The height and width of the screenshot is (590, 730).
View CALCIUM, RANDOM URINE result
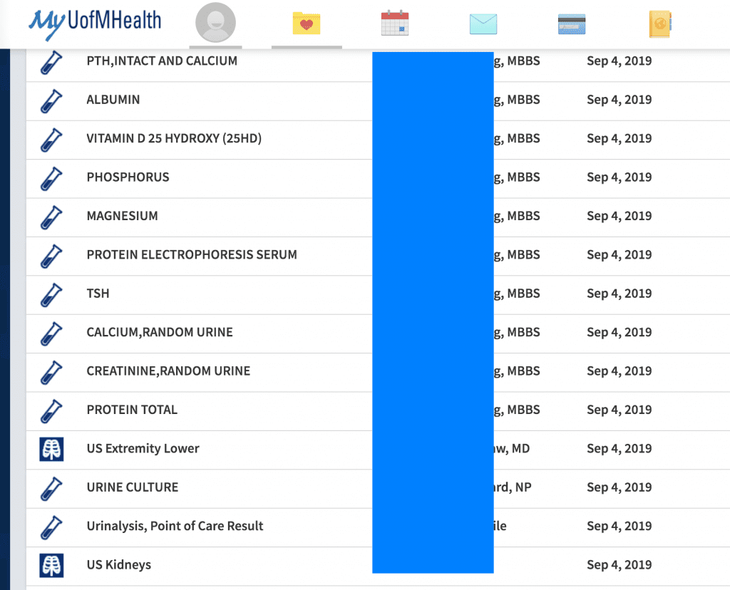(160, 333)
